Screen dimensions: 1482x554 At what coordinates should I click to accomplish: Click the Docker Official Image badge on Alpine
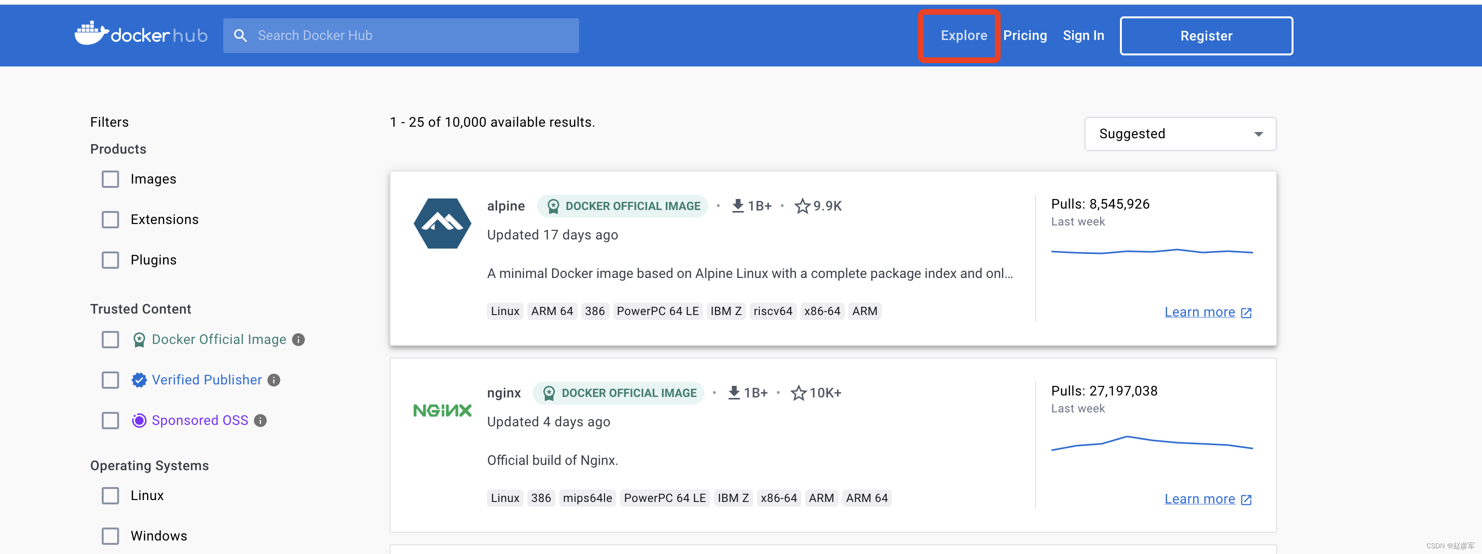point(624,206)
